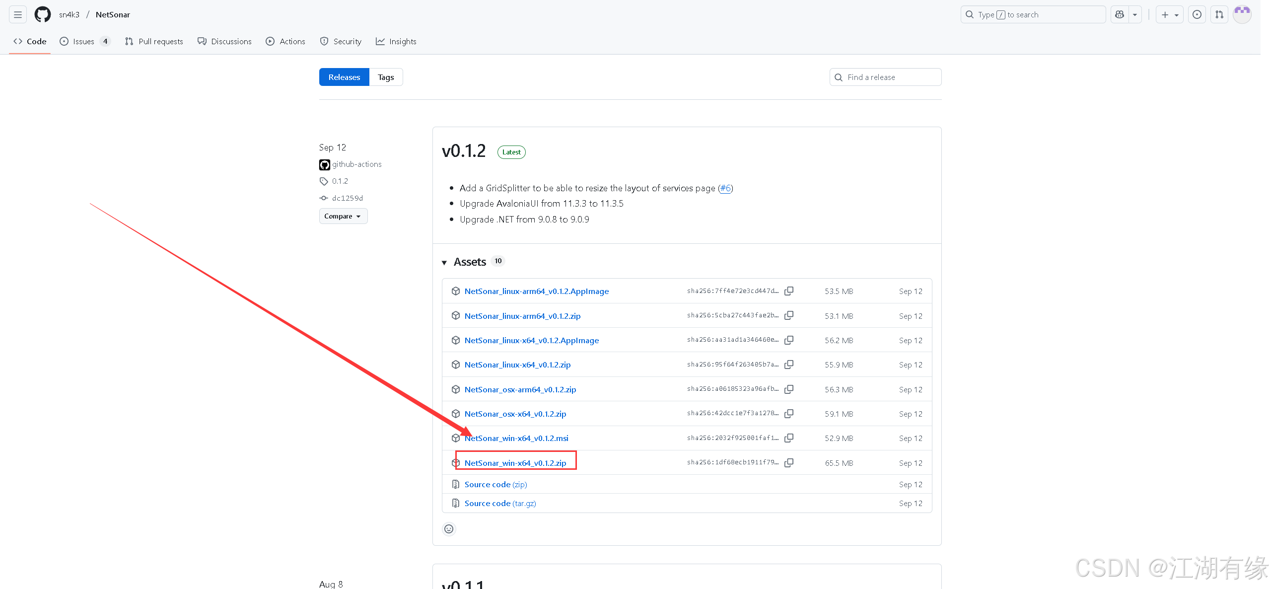The width and height of the screenshot is (1271, 589).
Task: Expand the create new plus dropdown
Action: coord(1170,14)
